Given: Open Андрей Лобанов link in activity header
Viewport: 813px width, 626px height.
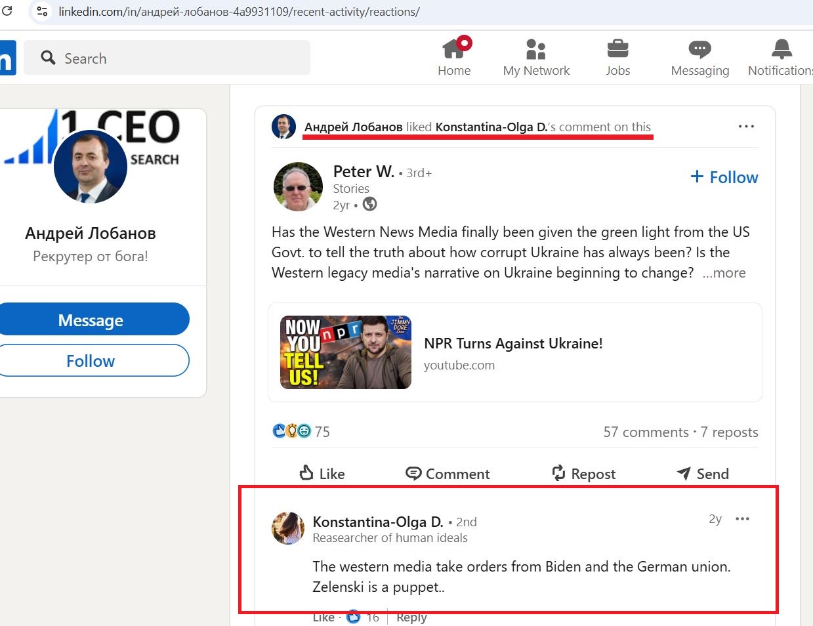Looking at the screenshot, I should (353, 127).
